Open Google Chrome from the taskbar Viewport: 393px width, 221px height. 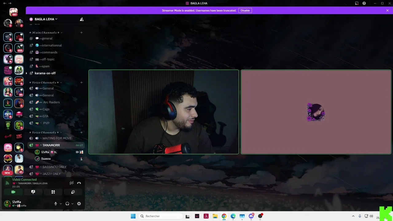click(224, 216)
